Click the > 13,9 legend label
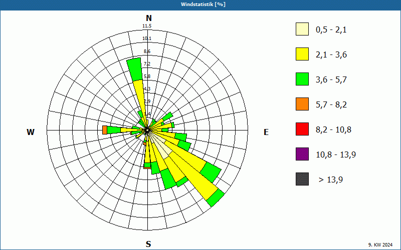Image resolution: width=401 pixels, height=250 pixels. 331,180
